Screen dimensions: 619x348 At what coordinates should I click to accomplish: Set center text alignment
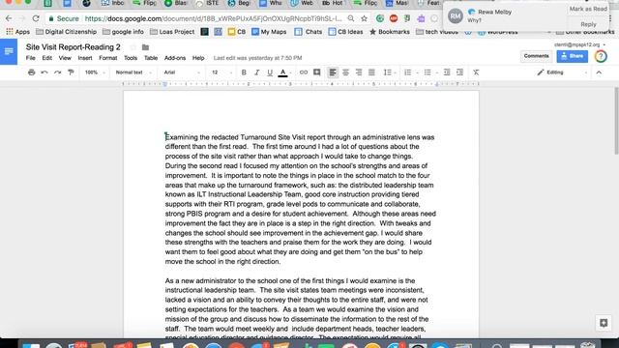tap(345, 72)
